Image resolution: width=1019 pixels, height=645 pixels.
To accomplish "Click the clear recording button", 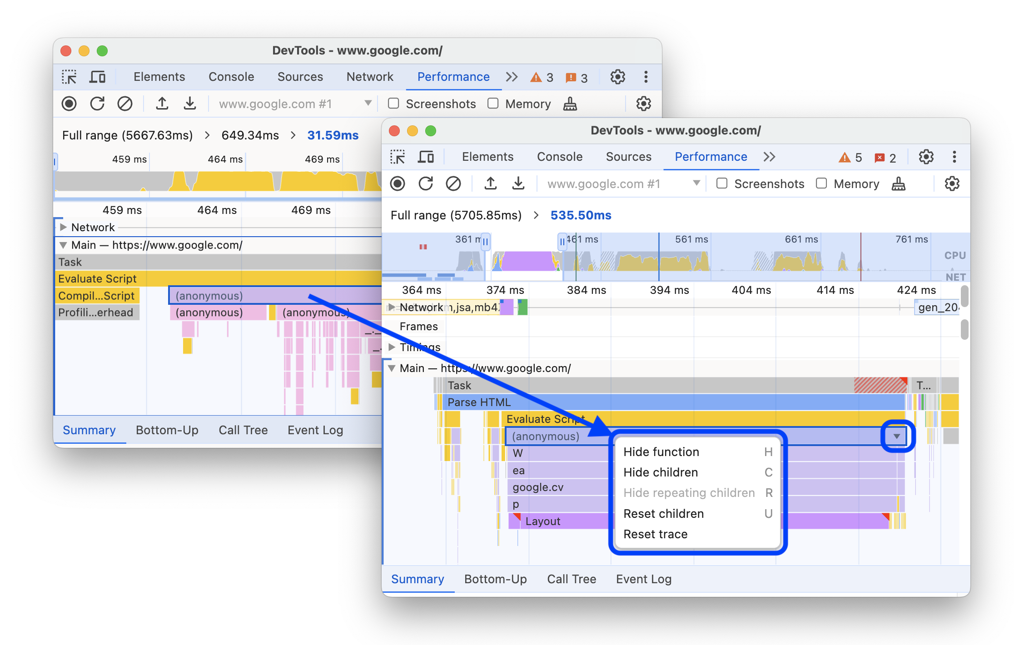I will 453,184.
